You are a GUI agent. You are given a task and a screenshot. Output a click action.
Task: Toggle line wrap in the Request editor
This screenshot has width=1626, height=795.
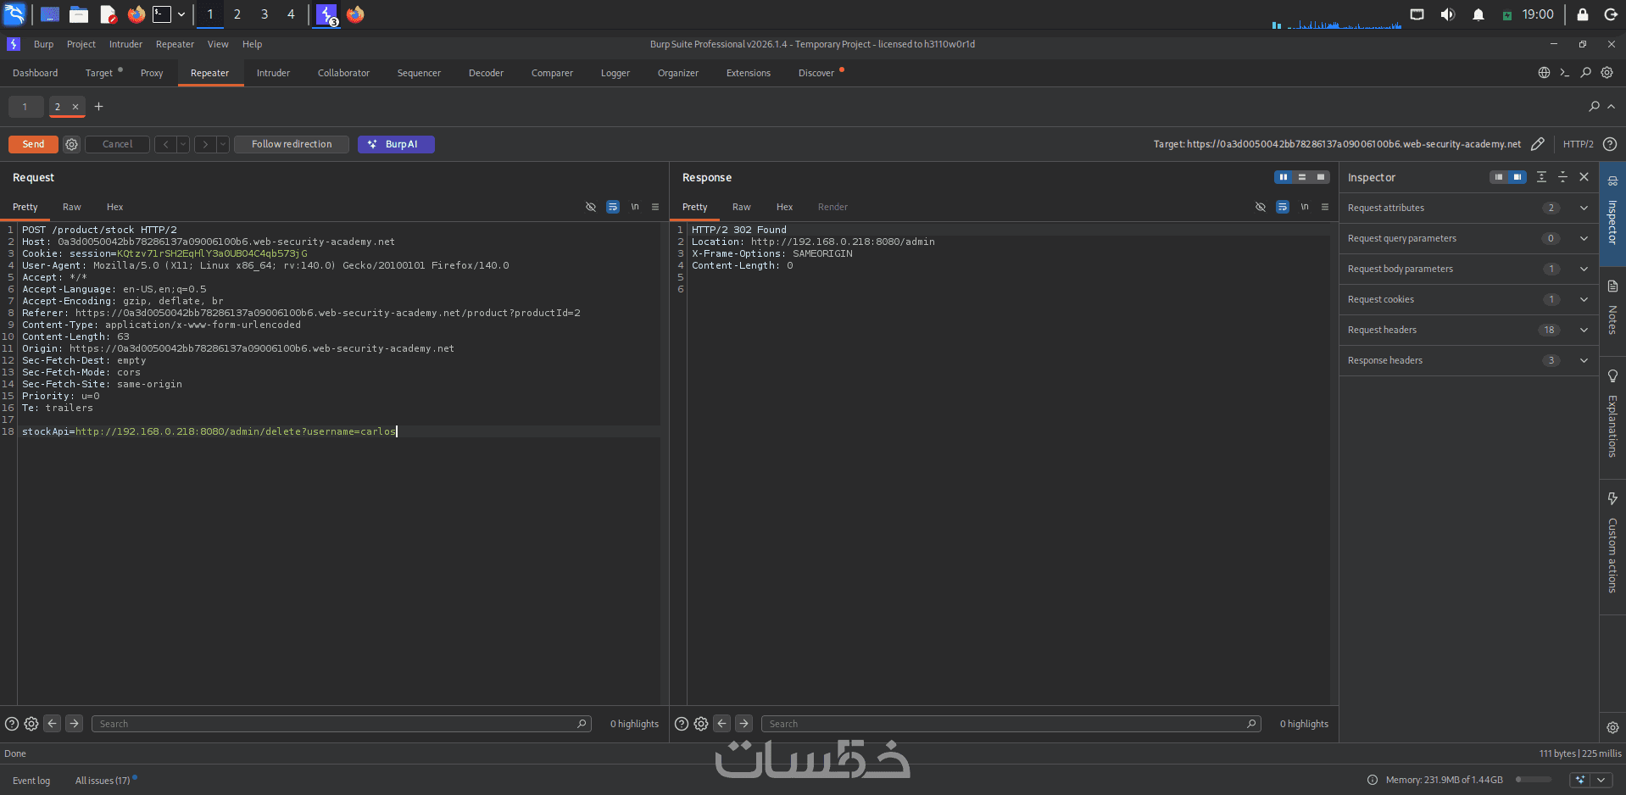pyautogui.click(x=613, y=207)
